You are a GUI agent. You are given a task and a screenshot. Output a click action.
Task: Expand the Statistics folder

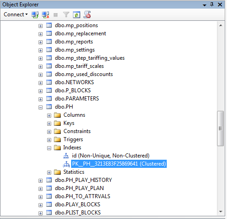[x=49, y=172]
